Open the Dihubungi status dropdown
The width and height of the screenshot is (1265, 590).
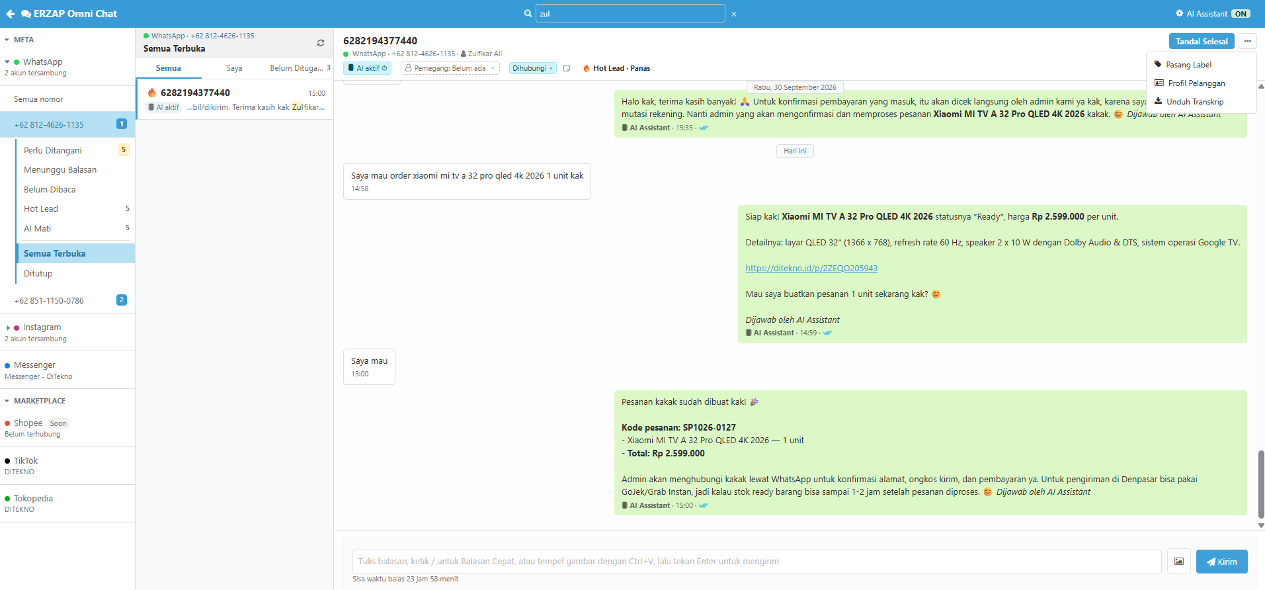pyautogui.click(x=533, y=68)
